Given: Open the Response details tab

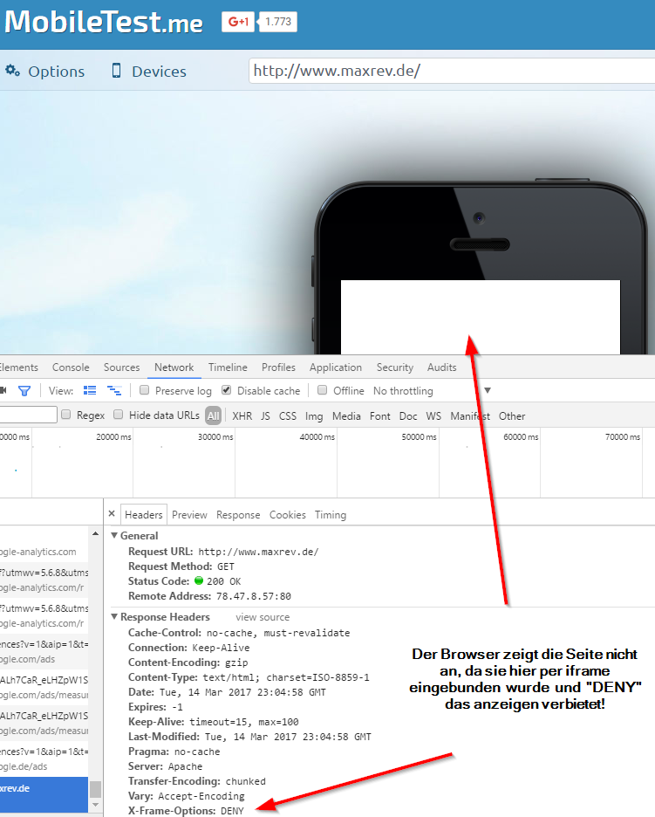Looking at the screenshot, I should pos(238,515).
